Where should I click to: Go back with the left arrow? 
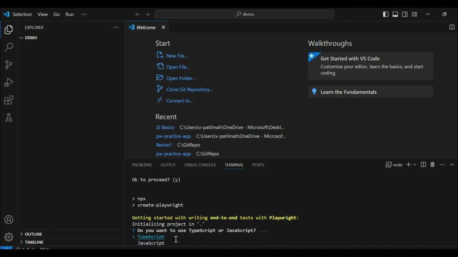coord(137,14)
